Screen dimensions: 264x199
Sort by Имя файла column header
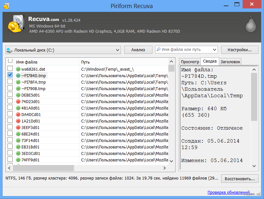(46, 62)
